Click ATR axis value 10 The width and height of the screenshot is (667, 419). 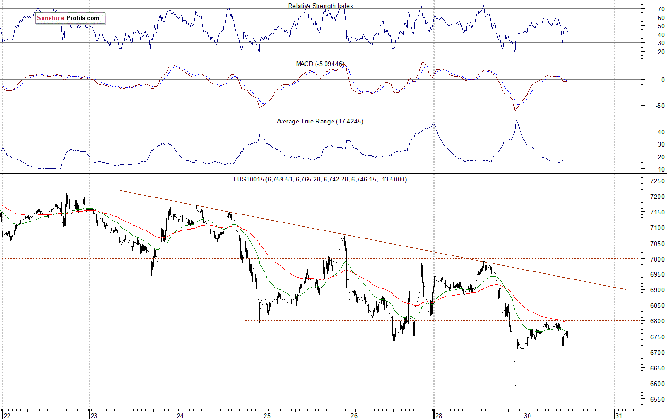pos(661,170)
